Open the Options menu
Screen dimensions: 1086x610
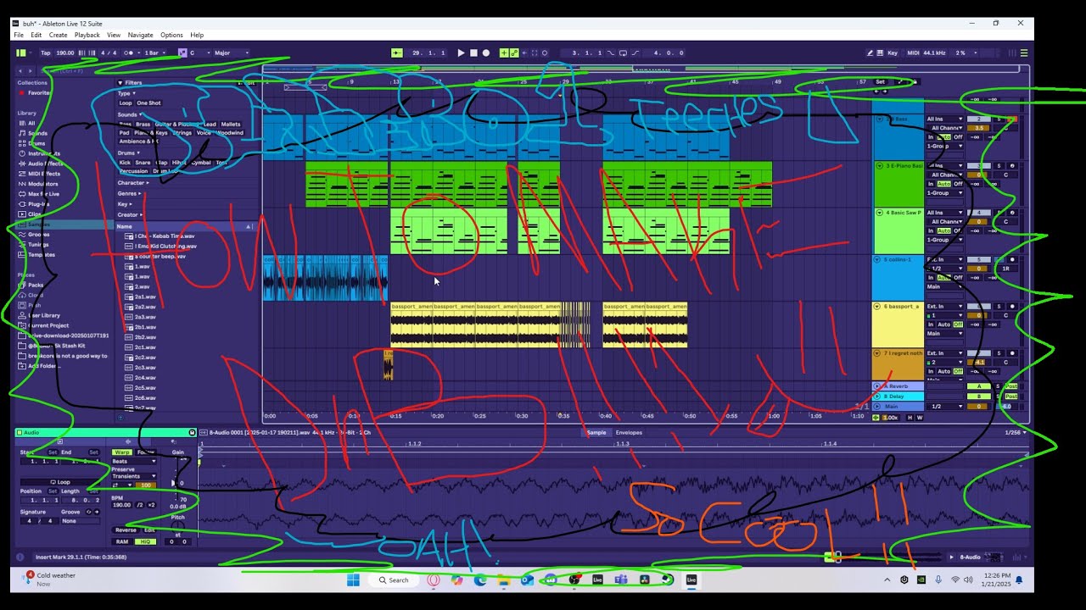click(x=171, y=35)
